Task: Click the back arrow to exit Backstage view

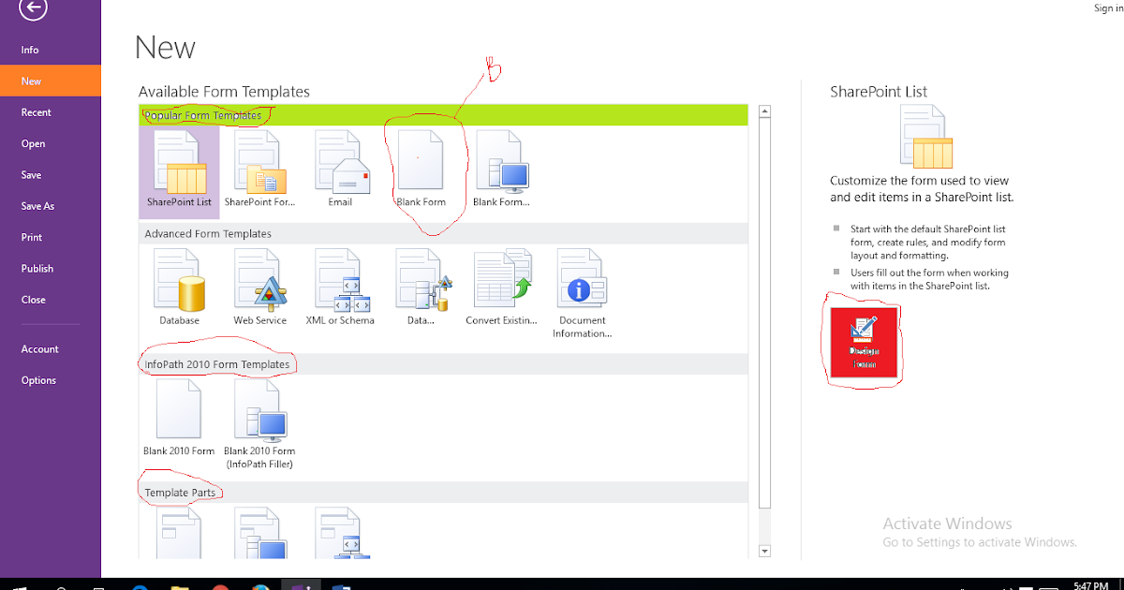Action: [31, 9]
